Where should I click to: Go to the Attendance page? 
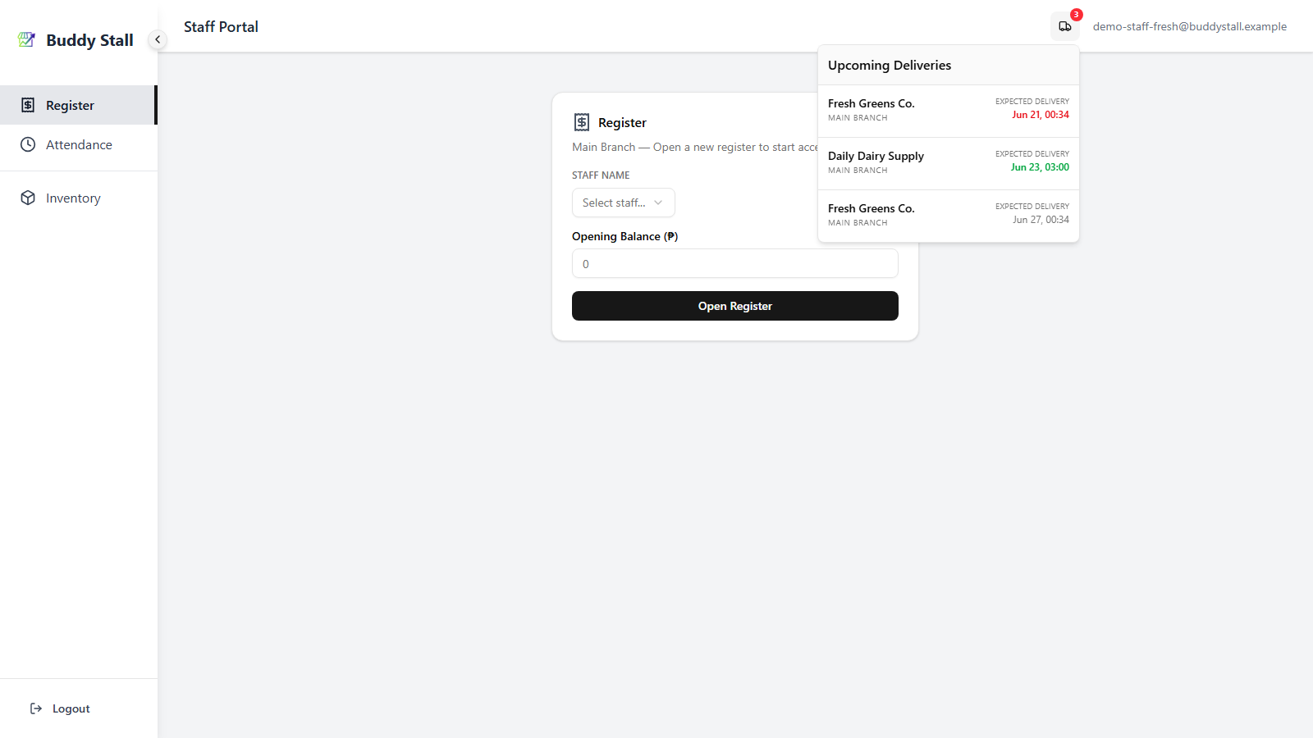click(x=78, y=144)
